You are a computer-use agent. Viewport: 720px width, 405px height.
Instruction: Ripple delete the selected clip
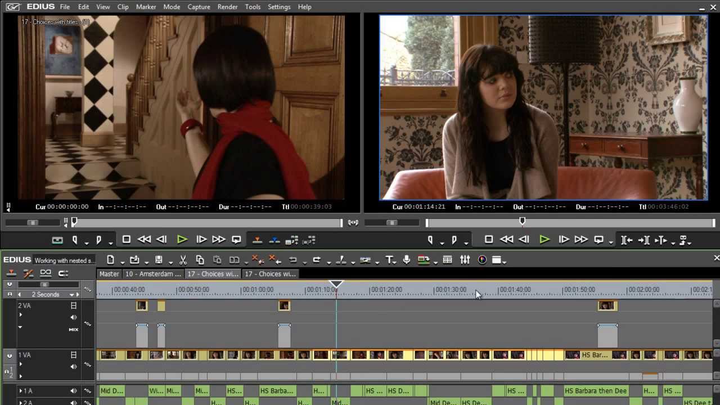[x=273, y=260]
